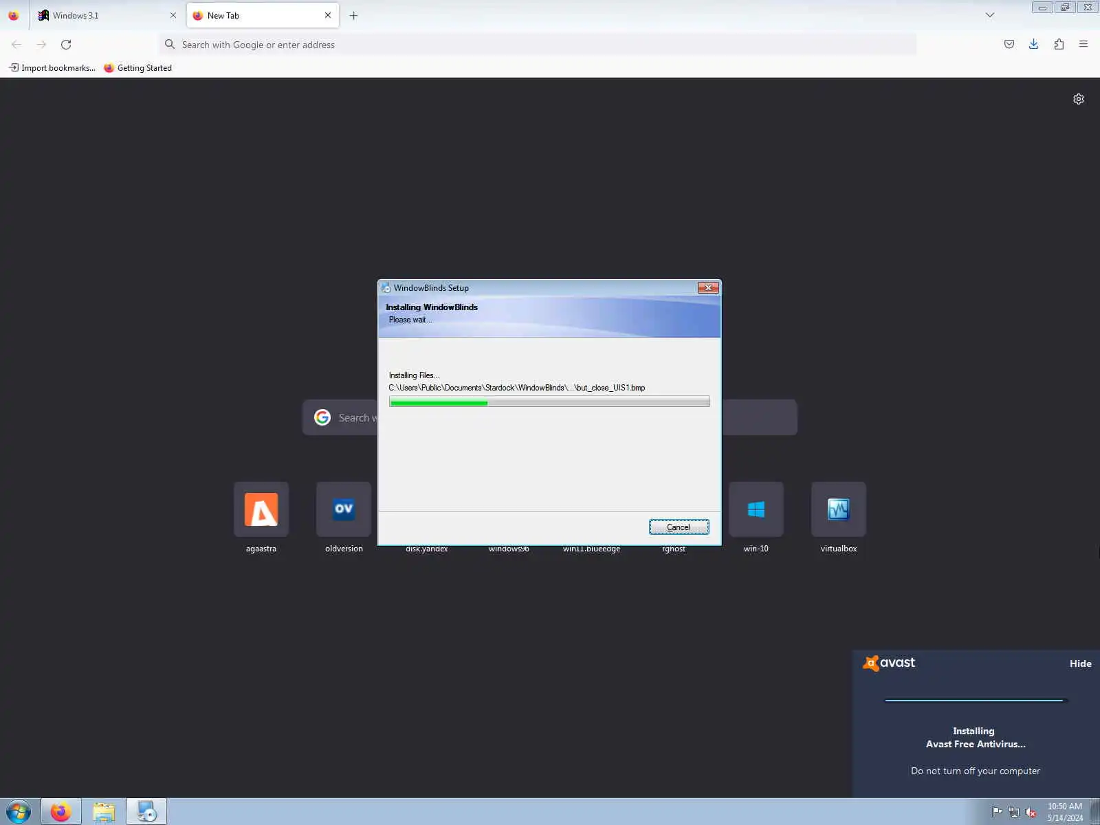This screenshot has width=1100, height=825.
Task: Click the muted volume tray icon
Action: pos(1031,812)
